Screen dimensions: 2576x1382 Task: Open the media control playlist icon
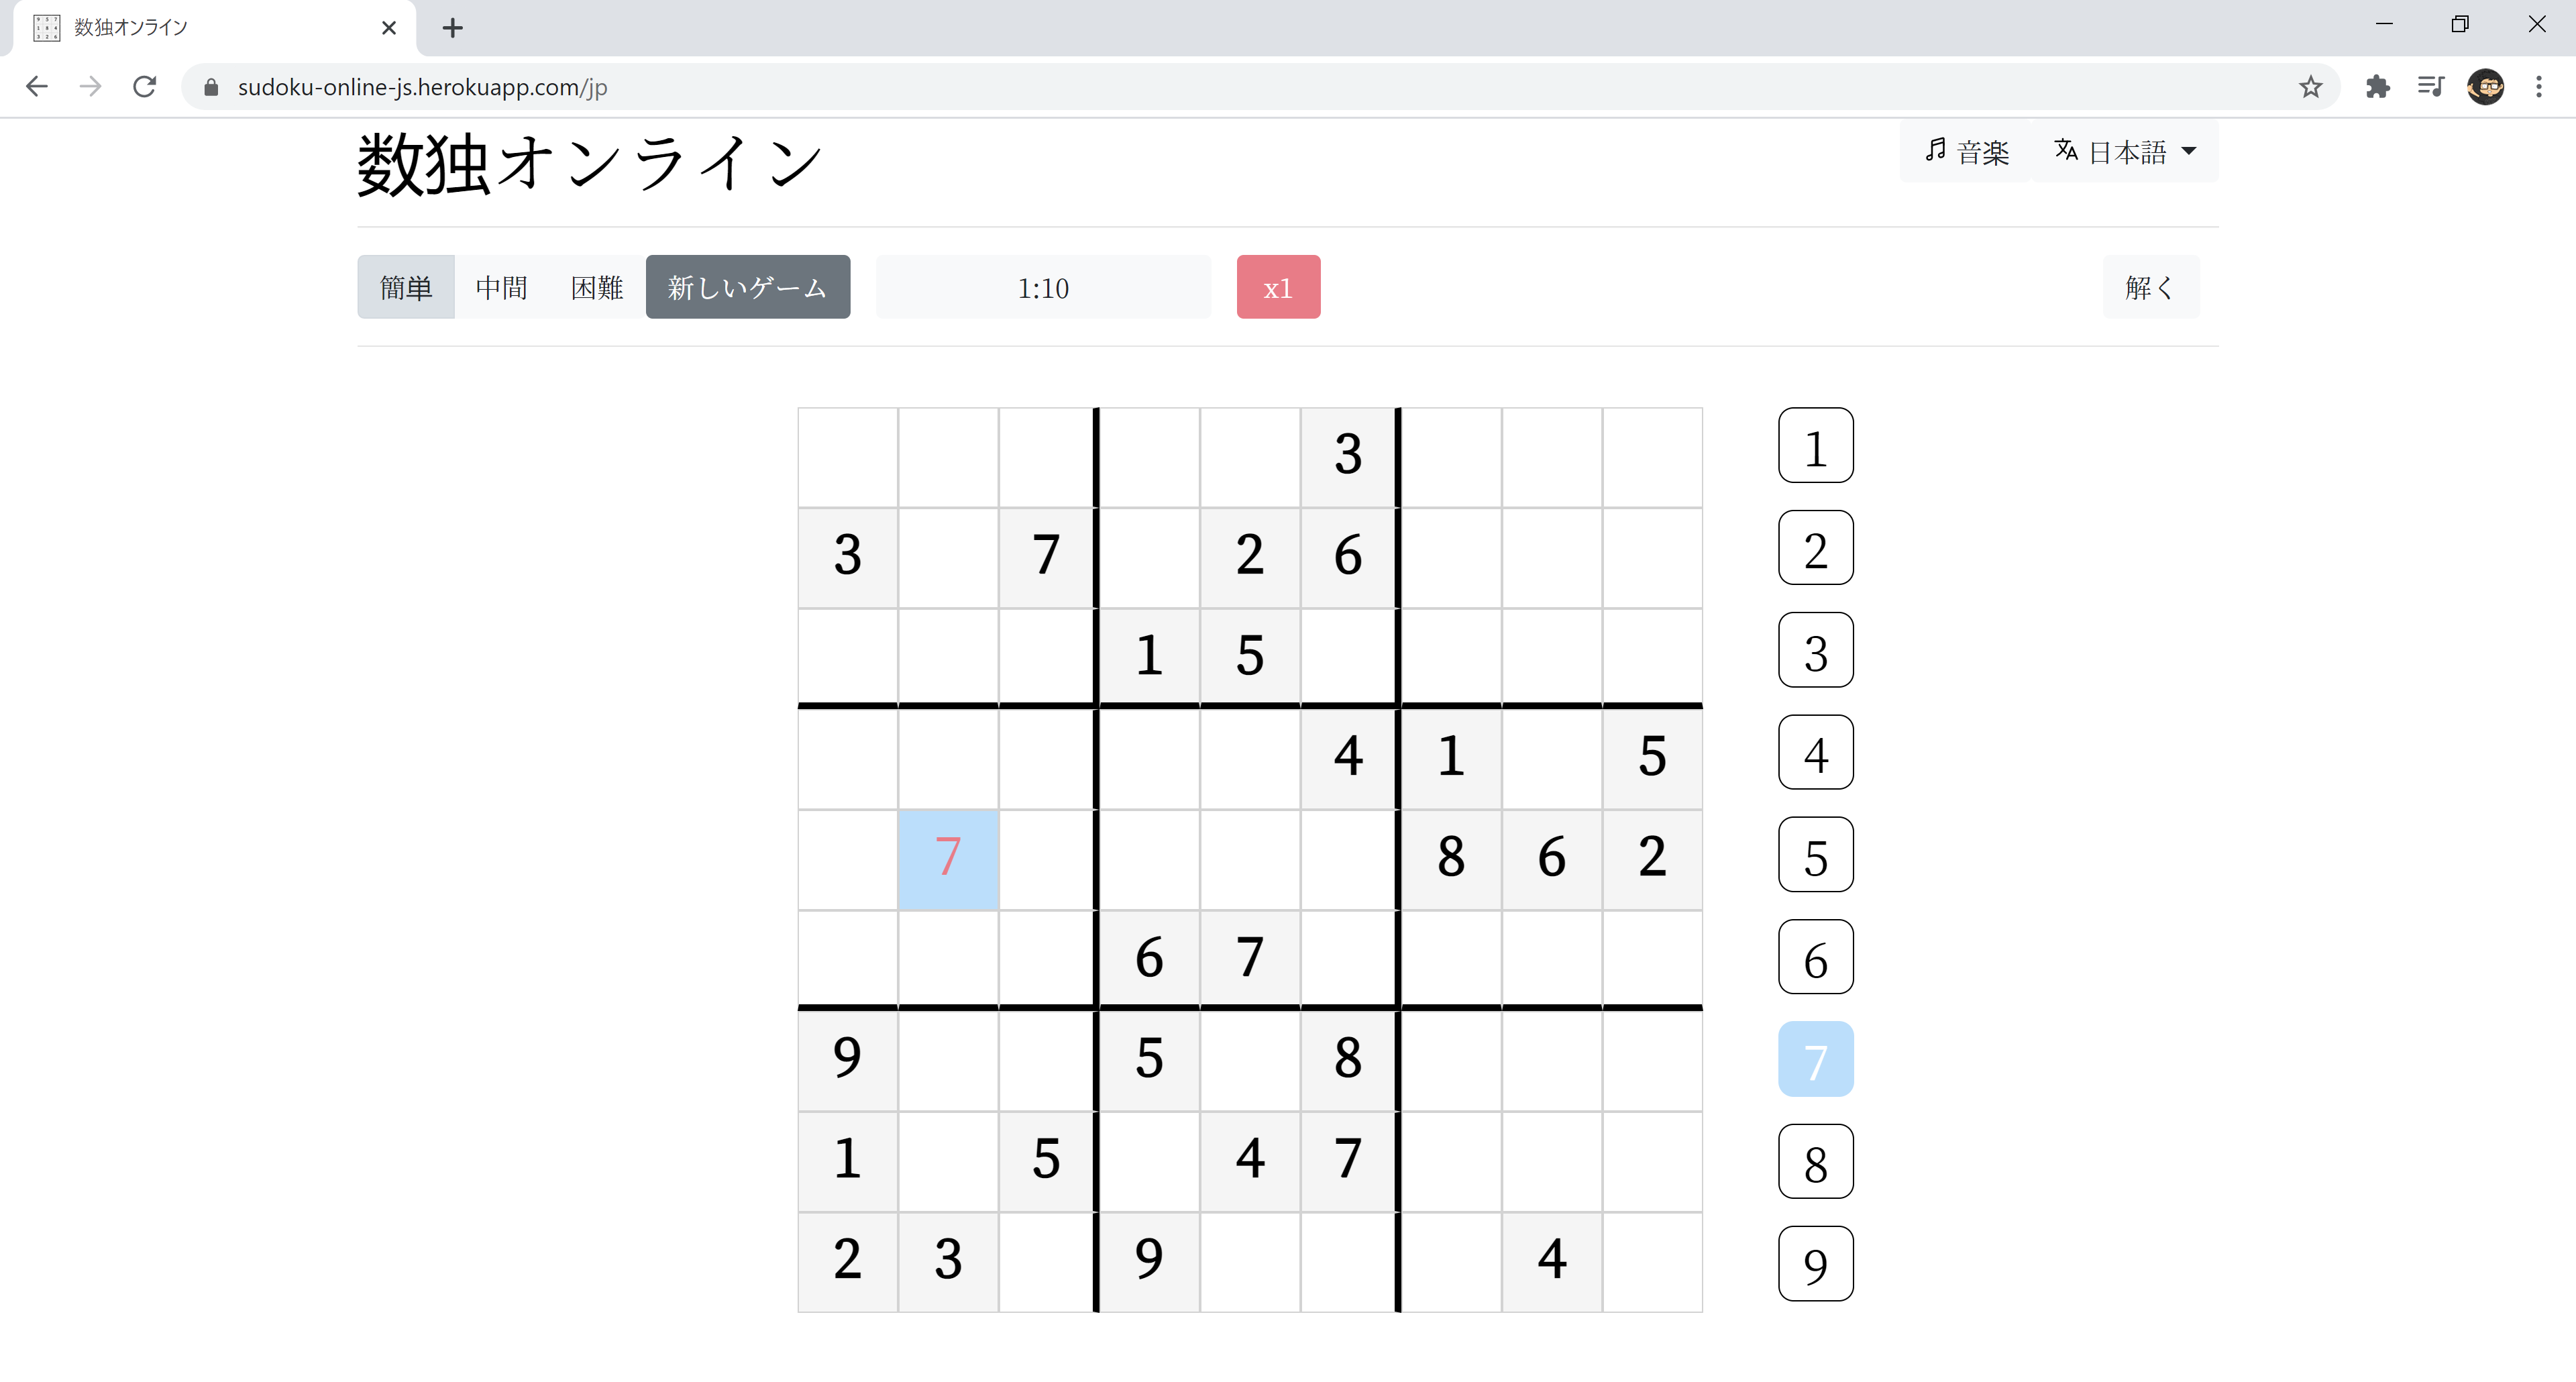tap(2431, 87)
